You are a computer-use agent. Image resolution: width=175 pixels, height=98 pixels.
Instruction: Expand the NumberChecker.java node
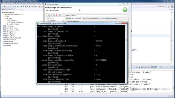pos(8,22)
